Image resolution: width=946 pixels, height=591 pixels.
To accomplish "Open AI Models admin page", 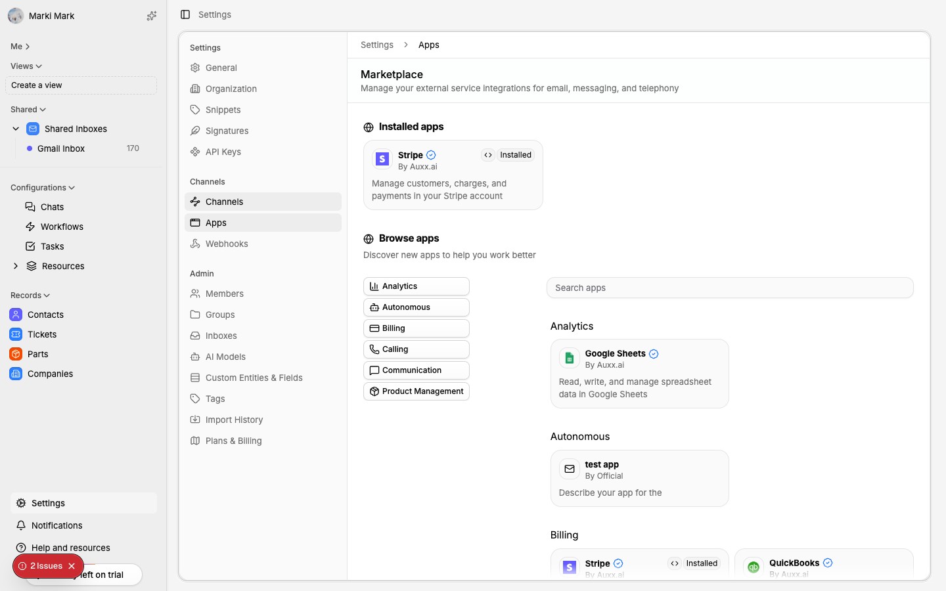I will pyautogui.click(x=263, y=357).
